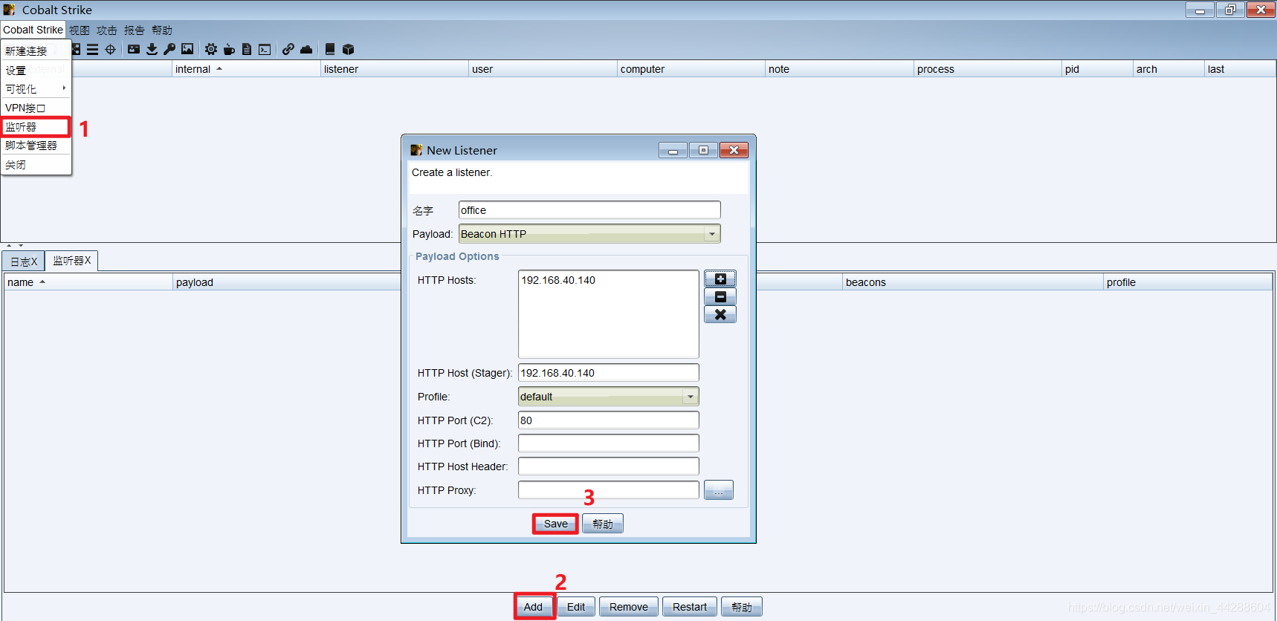Close the New Listener dialog

734,150
